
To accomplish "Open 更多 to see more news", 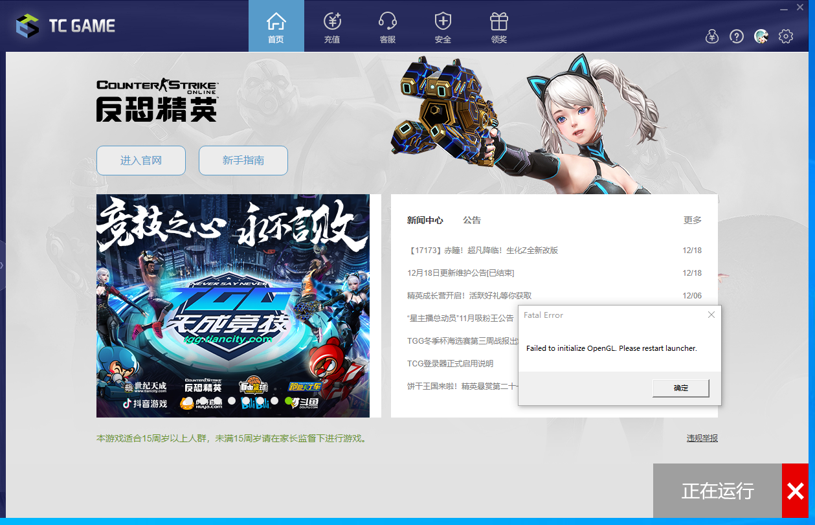I will [x=693, y=220].
